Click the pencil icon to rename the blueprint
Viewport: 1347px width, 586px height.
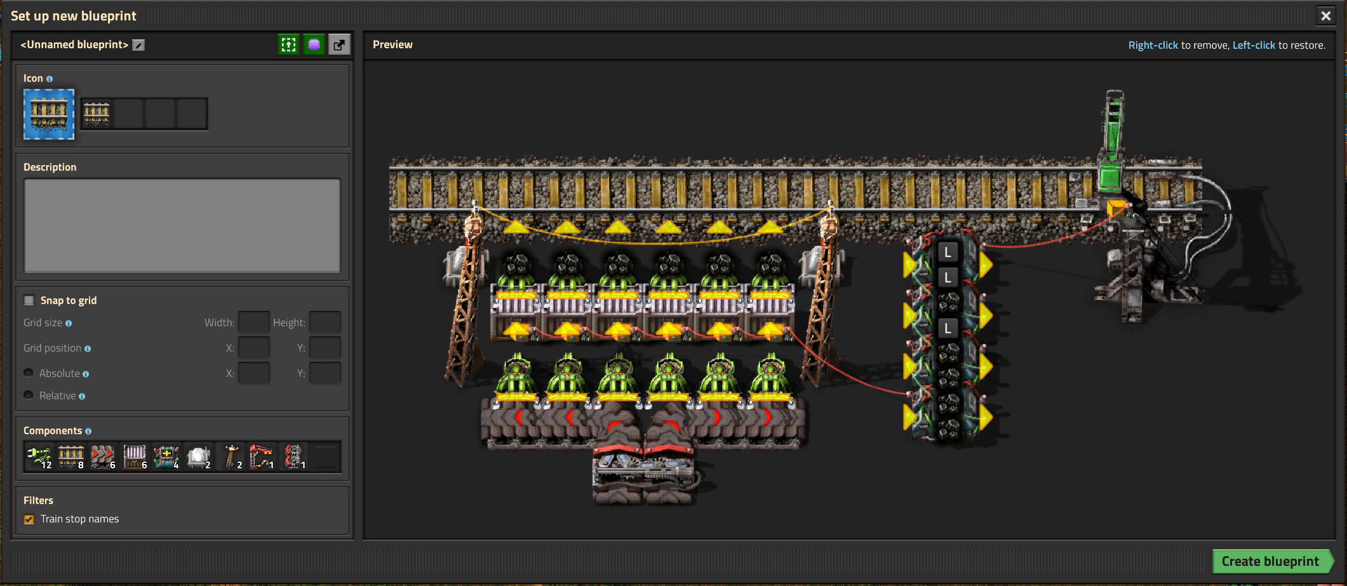(x=138, y=45)
